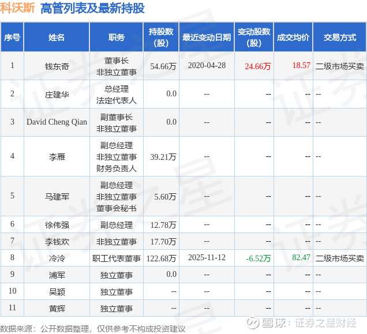Click 庄建华's position 总经理 法定代表人
The width and height of the screenshot is (367, 334).
[x=117, y=95]
